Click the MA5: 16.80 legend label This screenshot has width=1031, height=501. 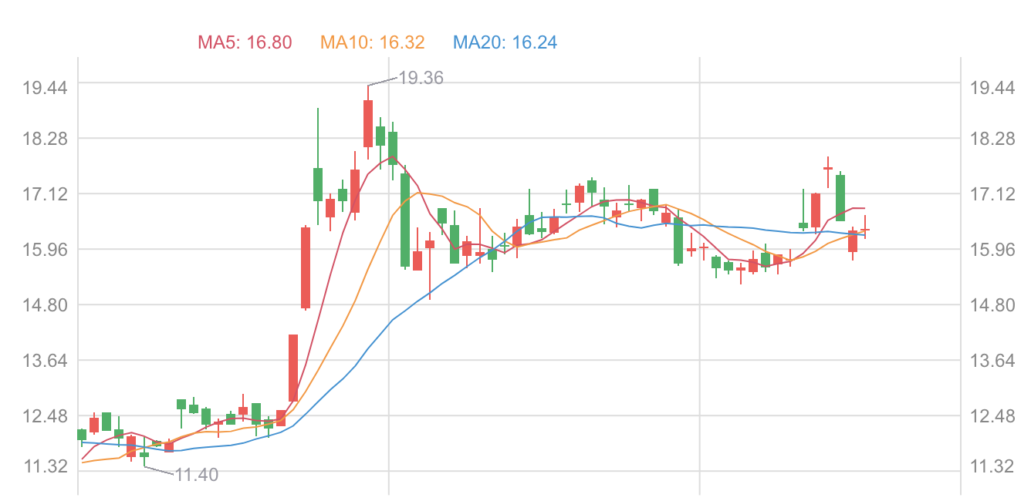[245, 42]
